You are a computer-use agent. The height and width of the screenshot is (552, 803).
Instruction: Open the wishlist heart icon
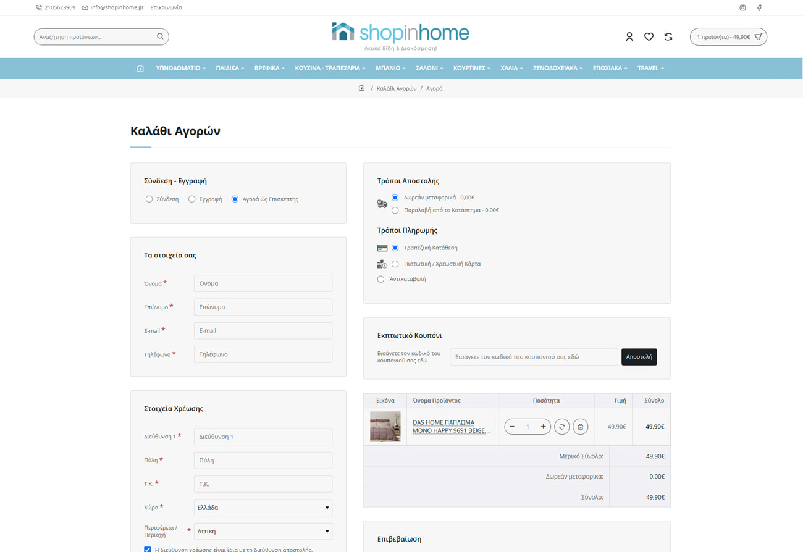pyautogui.click(x=649, y=37)
